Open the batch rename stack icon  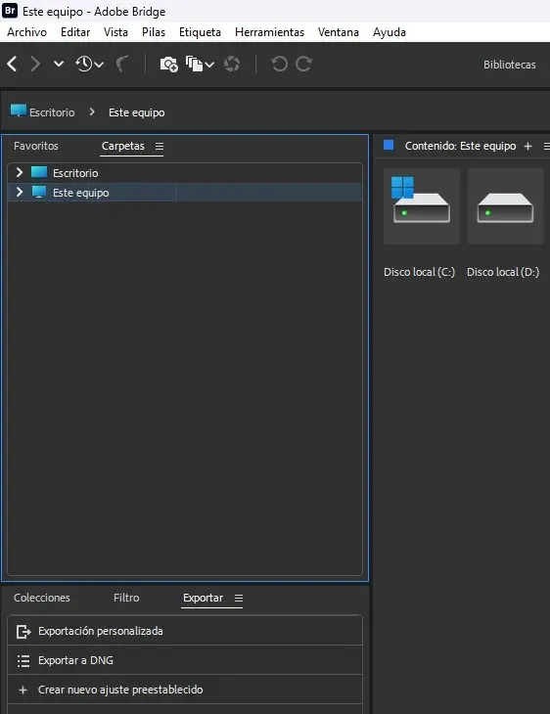194,65
